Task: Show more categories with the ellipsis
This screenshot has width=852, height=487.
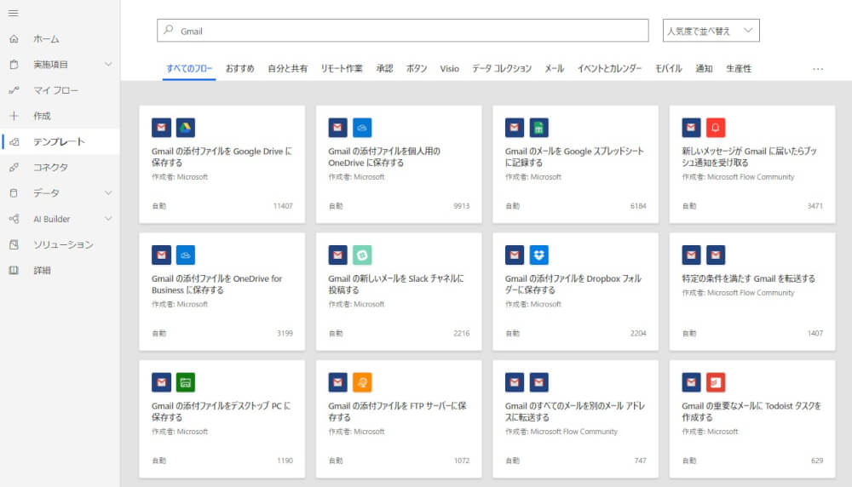Action: point(818,69)
